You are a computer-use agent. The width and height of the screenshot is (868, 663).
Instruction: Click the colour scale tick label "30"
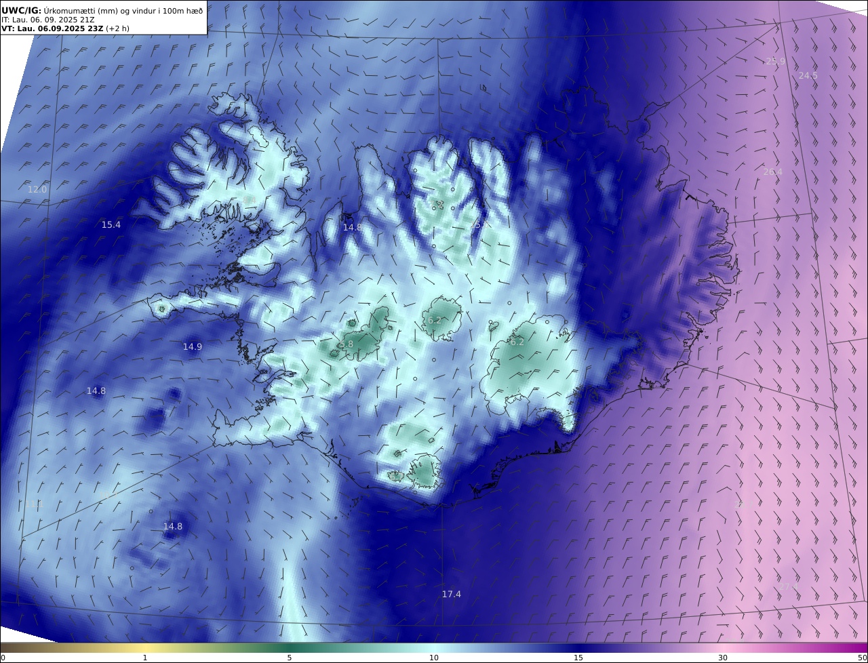tap(723, 658)
